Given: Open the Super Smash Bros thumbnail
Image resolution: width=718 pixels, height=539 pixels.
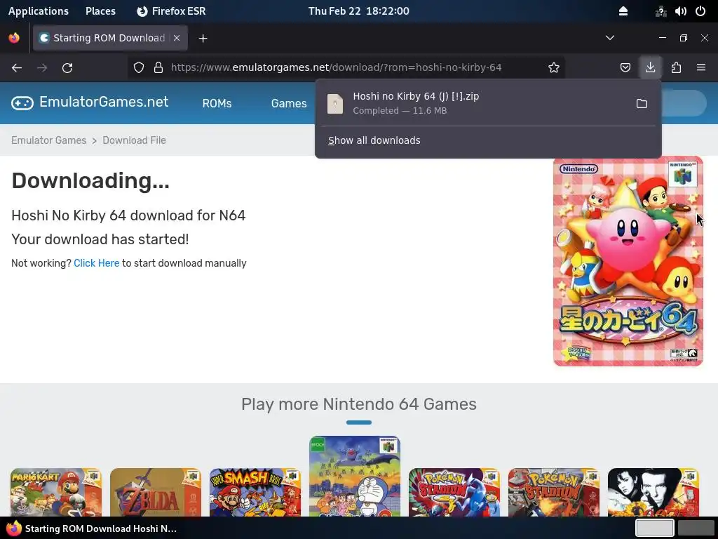Looking at the screenshot, I should coord(255,492).
